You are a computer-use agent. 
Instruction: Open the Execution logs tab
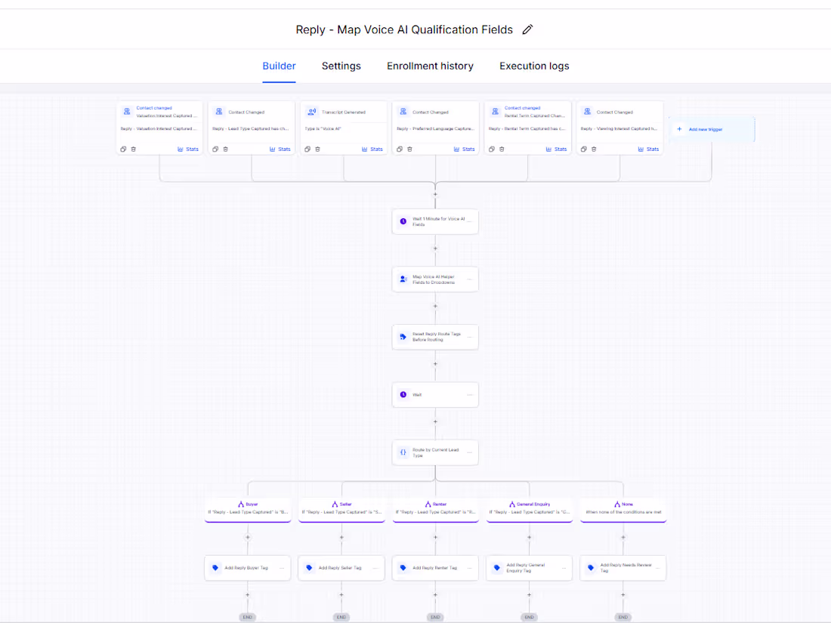[x=534, y=66]
